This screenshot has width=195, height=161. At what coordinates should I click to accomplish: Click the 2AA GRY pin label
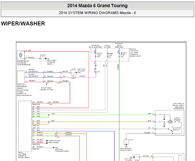36,128
